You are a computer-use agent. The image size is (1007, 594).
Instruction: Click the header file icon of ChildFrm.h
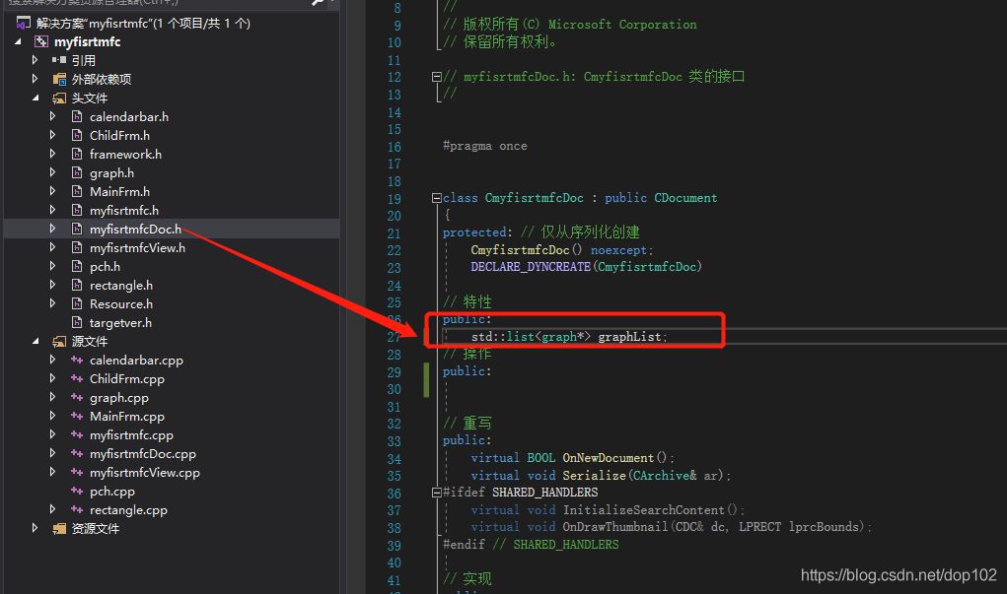pos(77,135)
